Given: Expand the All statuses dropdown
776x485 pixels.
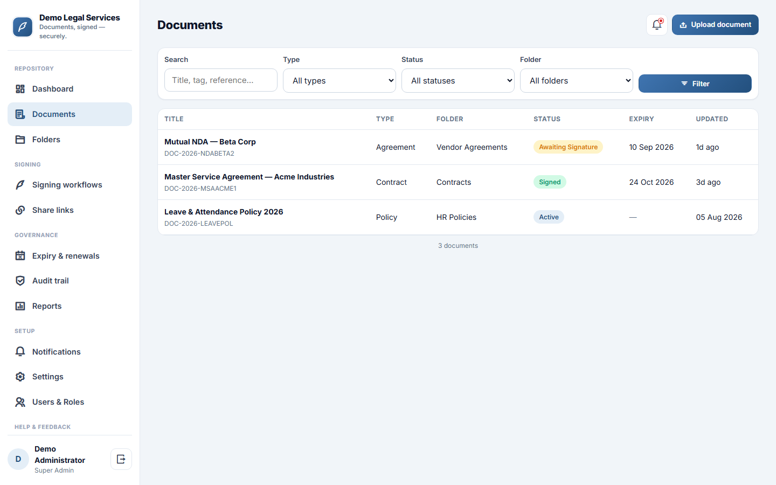Looking at the screenshot, I should coord(458,80).
